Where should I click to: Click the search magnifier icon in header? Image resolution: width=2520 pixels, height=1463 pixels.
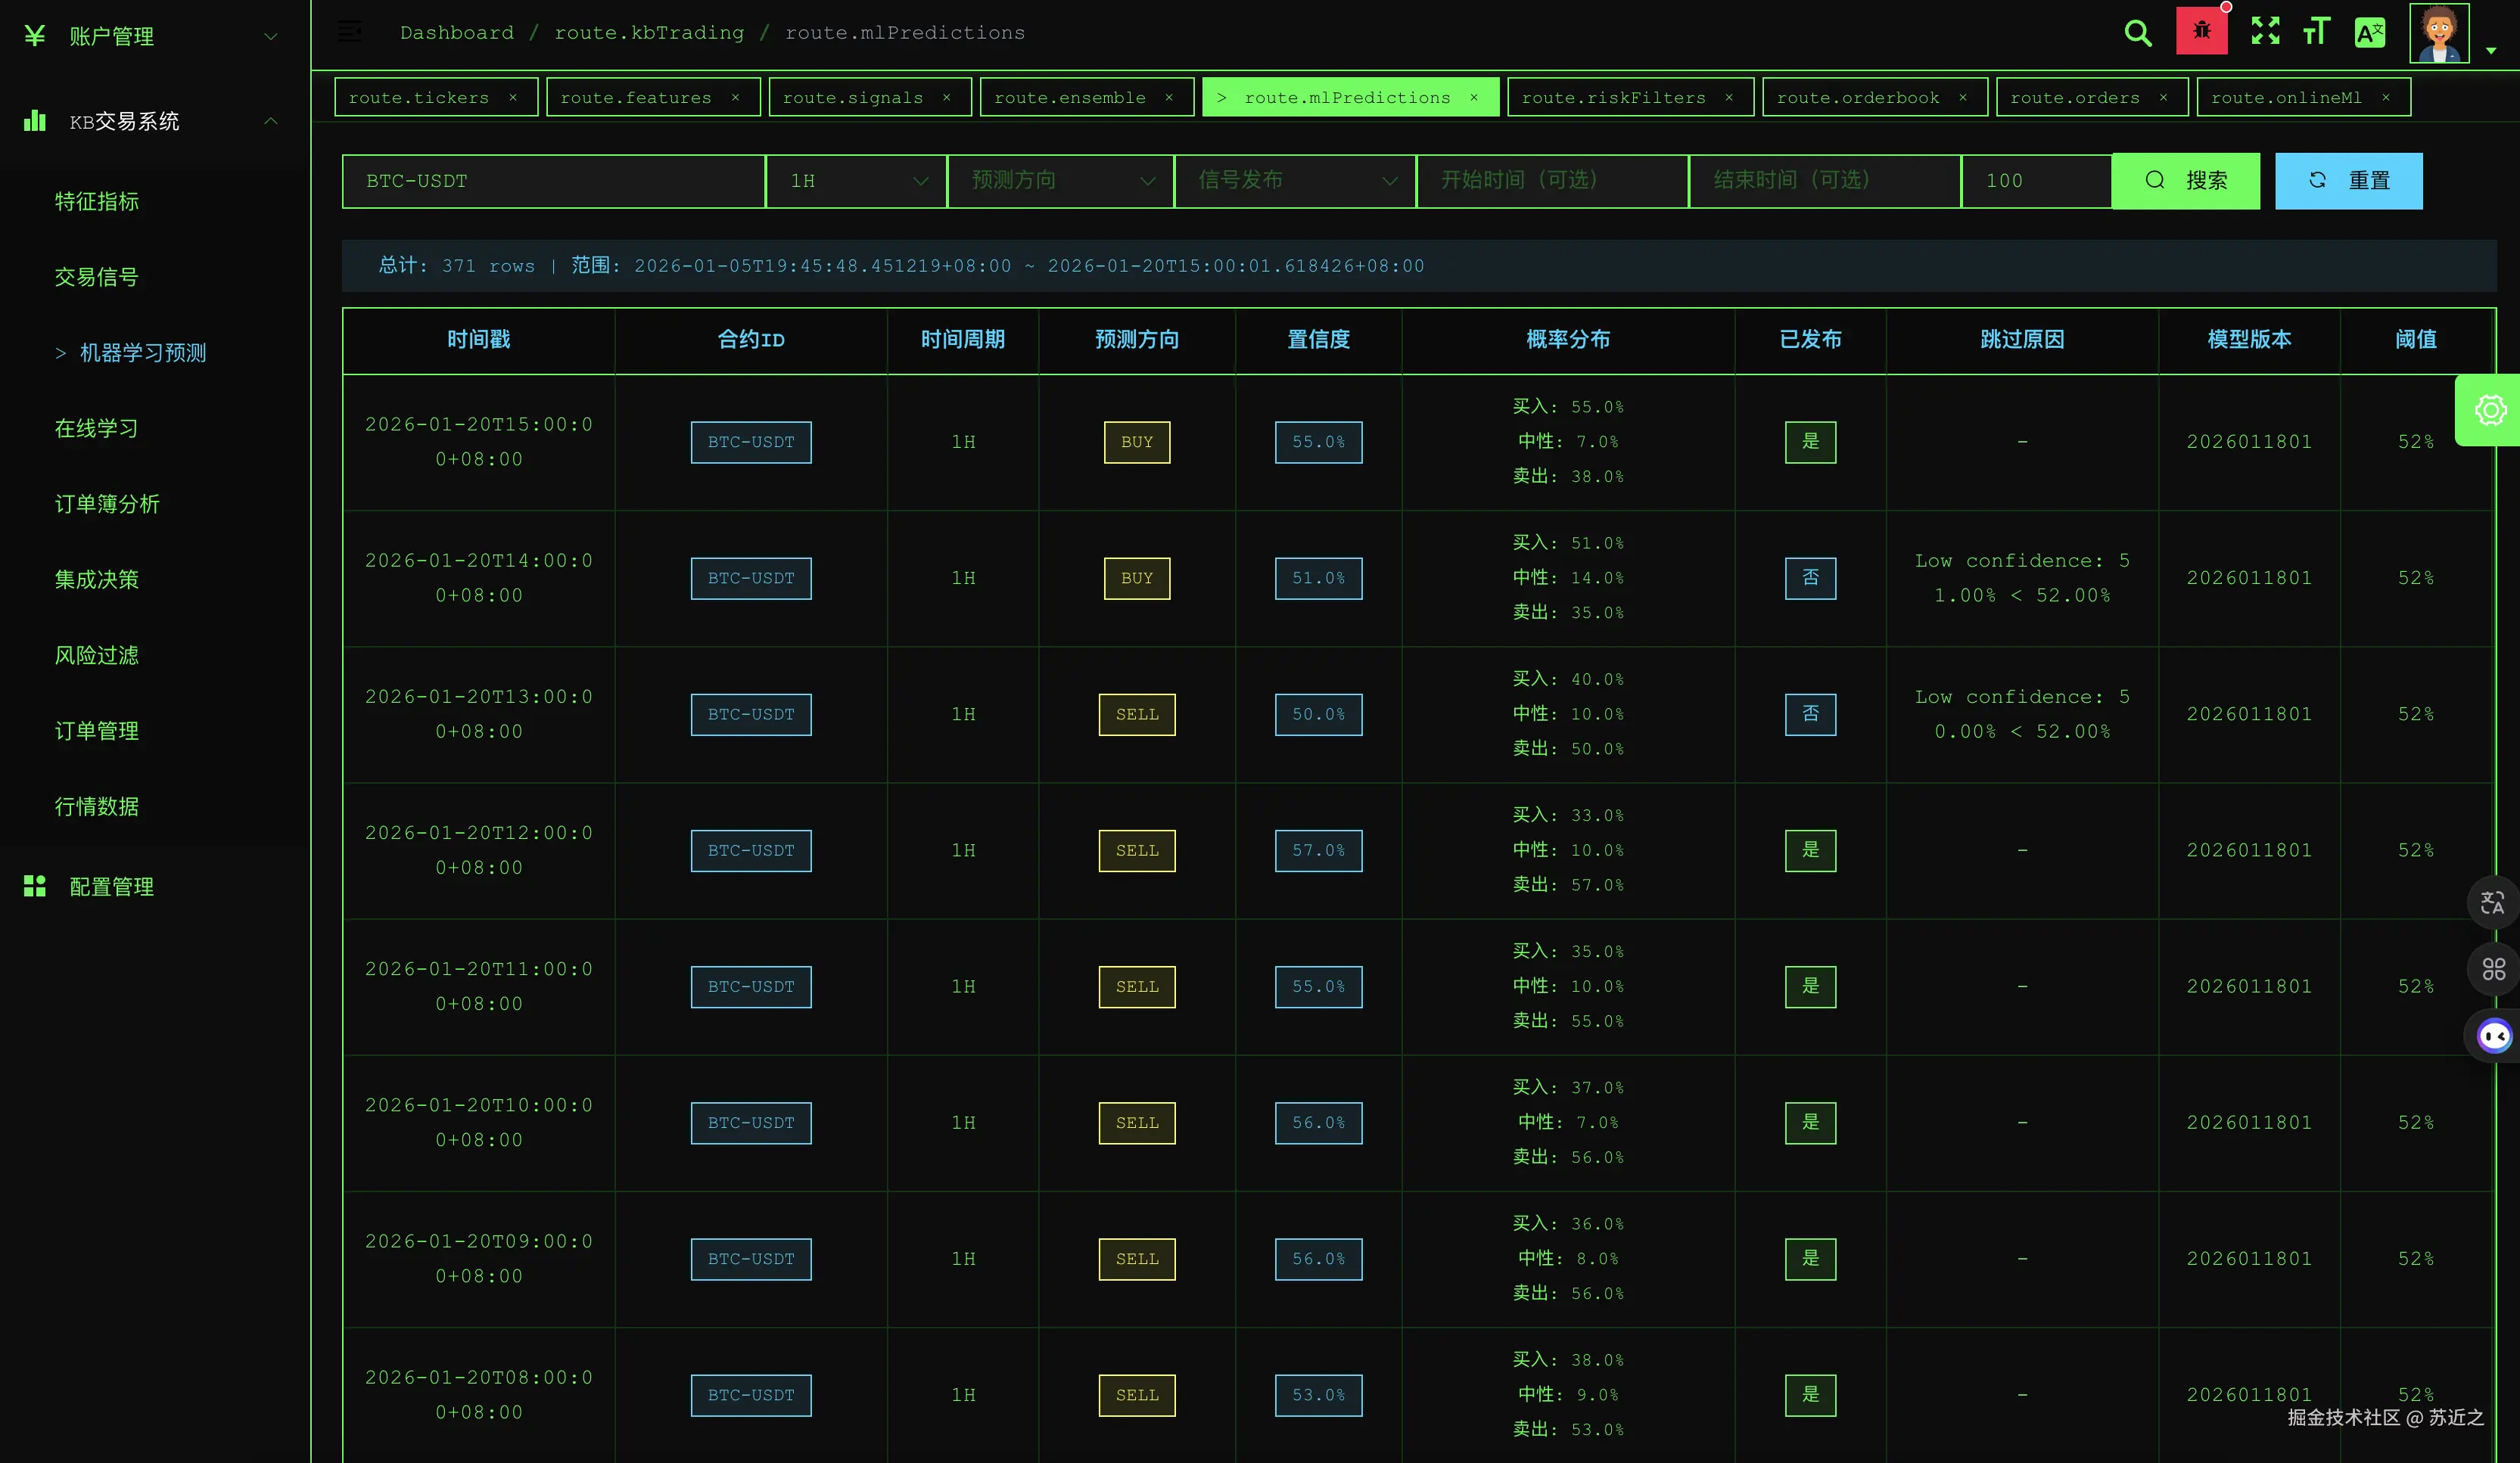coord(2137,33)
